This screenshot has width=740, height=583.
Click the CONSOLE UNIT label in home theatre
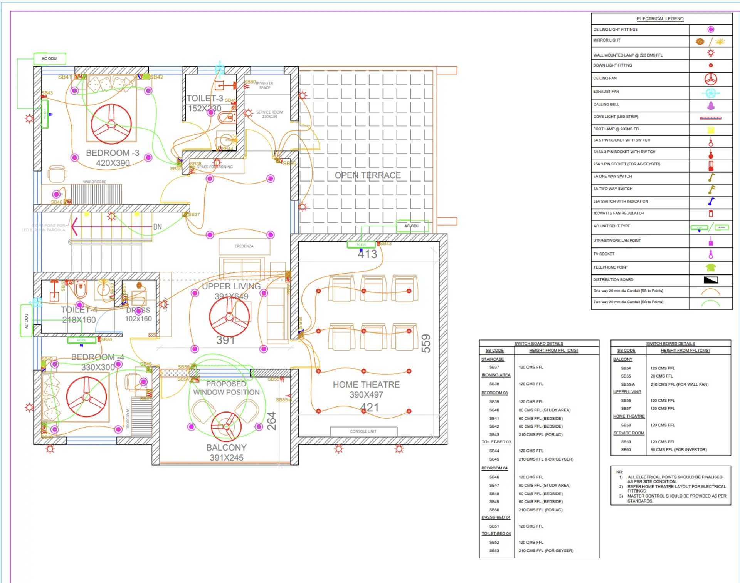(363, 431)
